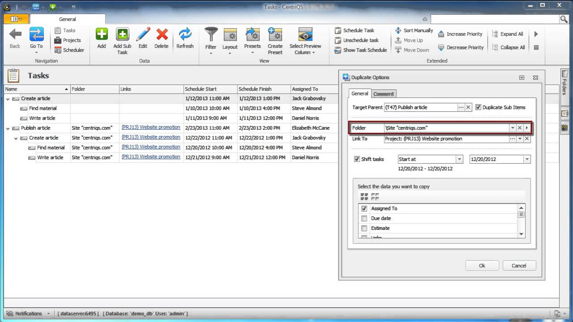This screenshot has height=322, width=573.
Task: Open the Scheduler view from Navigation
Action: pos(69,50)
